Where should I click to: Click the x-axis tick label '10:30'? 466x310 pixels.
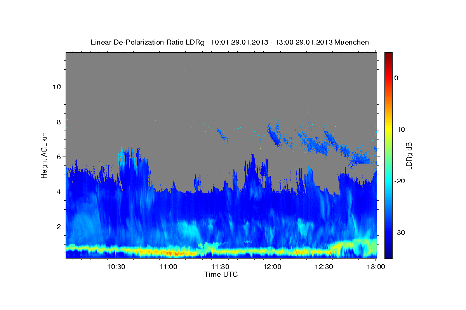116,267
